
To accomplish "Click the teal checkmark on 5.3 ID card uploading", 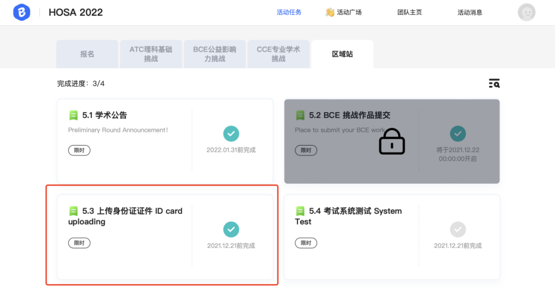I will tap(231, 229).
